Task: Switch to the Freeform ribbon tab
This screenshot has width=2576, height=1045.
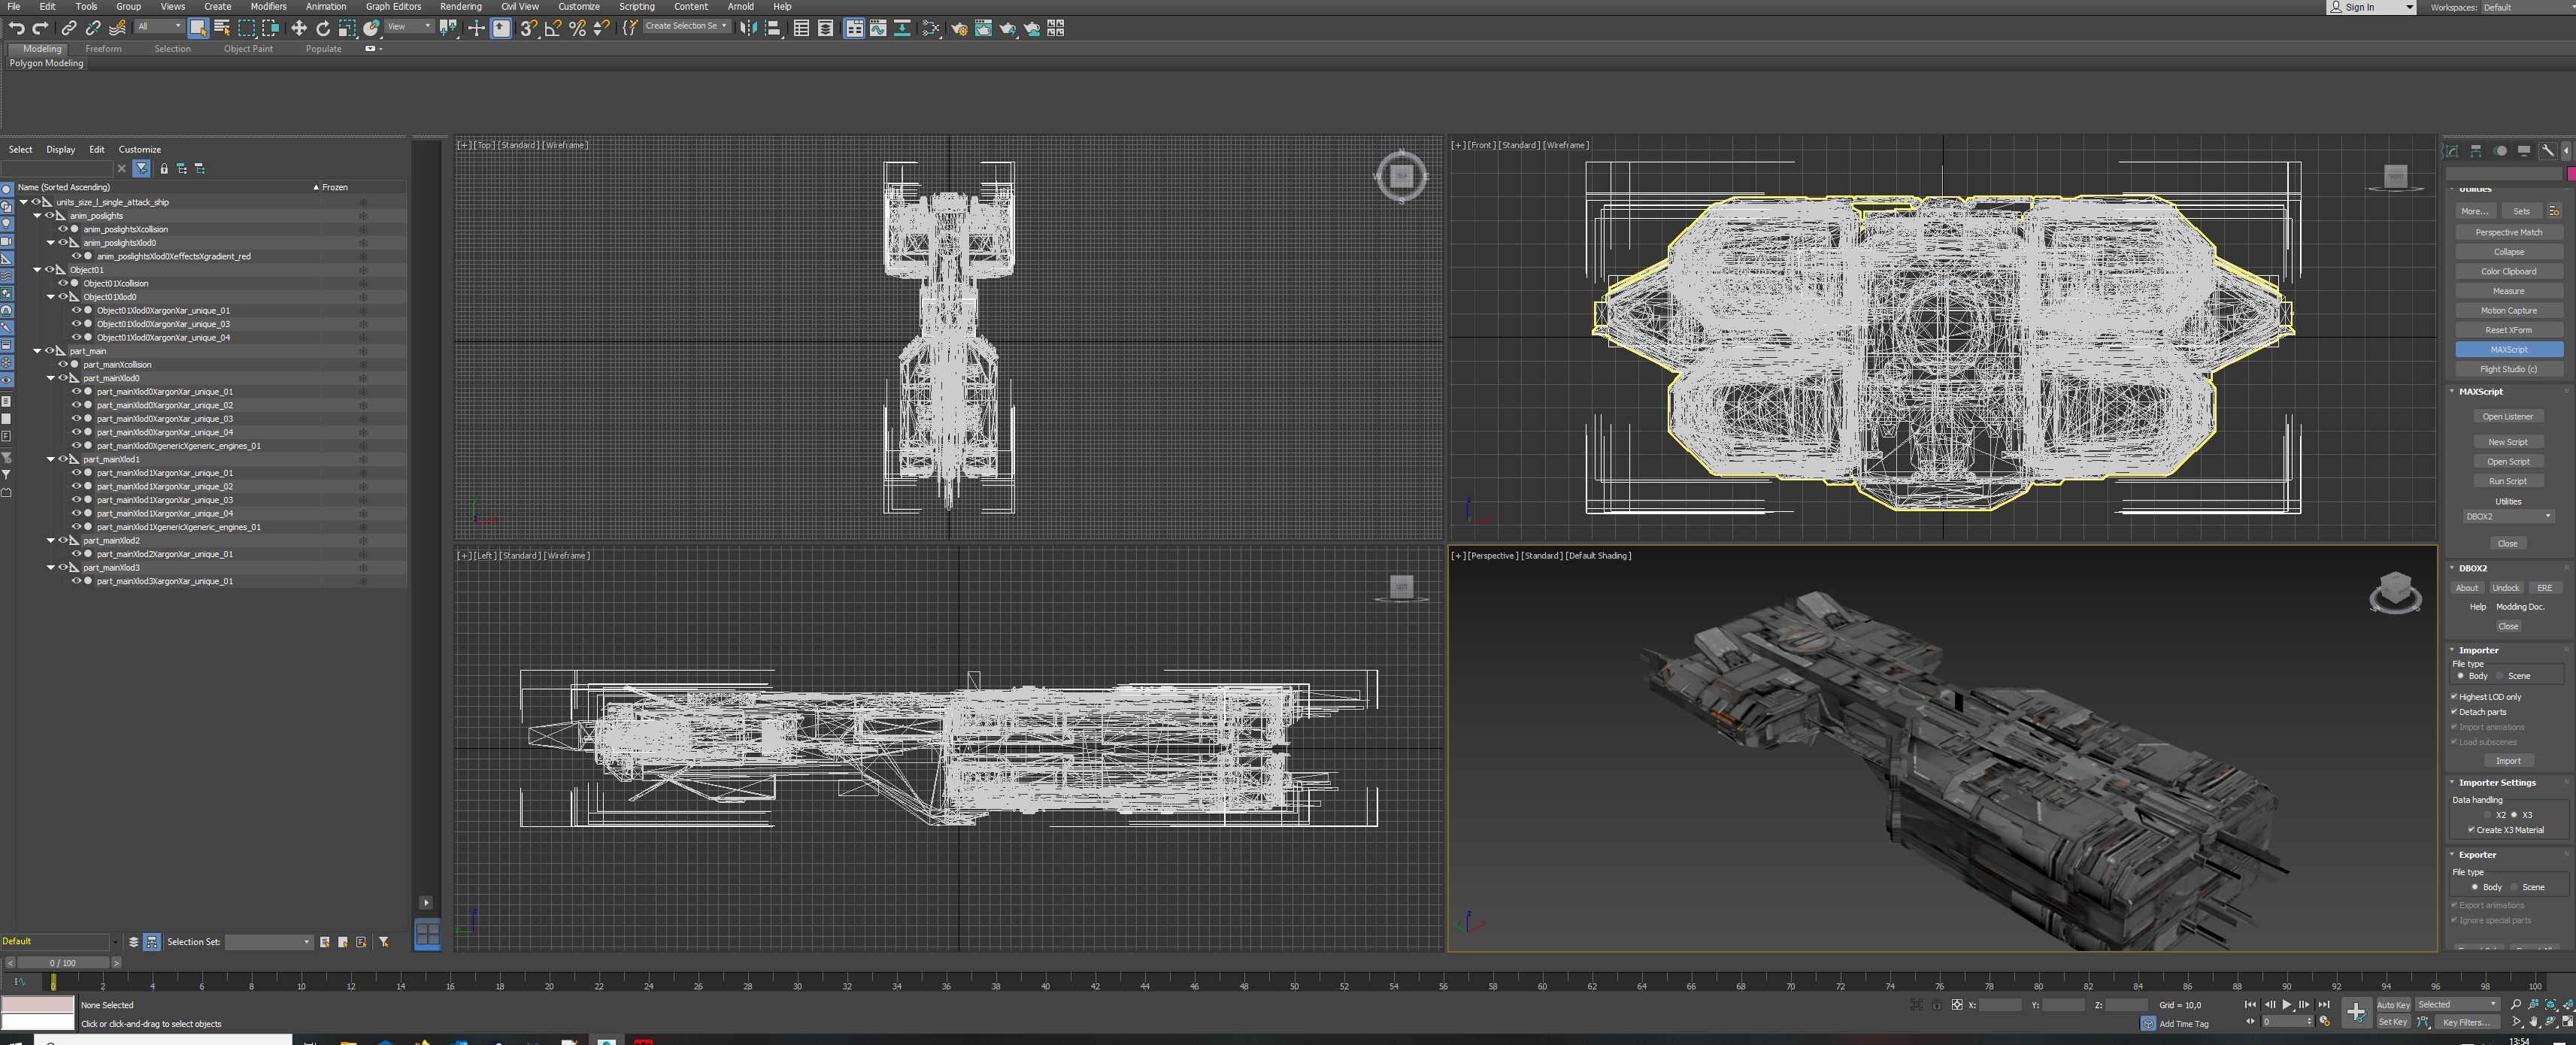Action: [x=103, y=48]
